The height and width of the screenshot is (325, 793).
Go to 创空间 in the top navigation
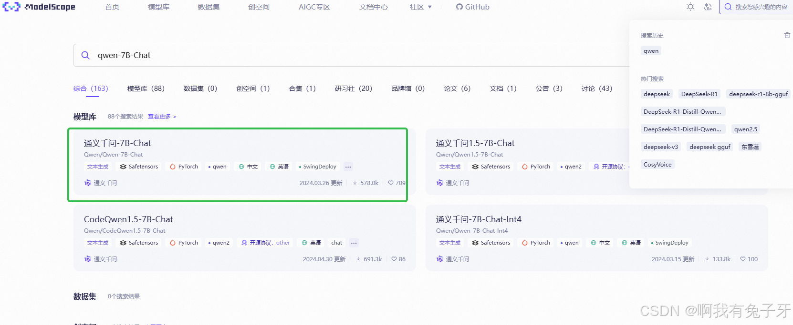tap(259, 7)
